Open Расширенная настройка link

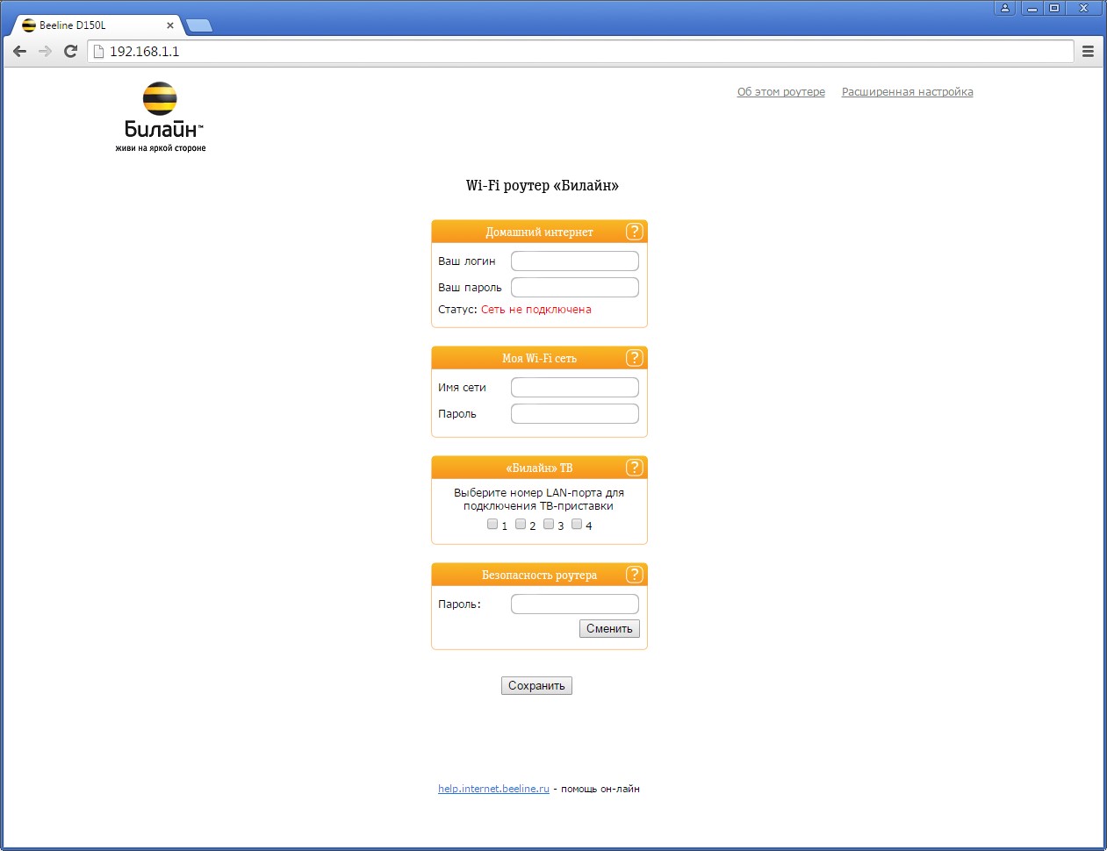coord(908,92)
